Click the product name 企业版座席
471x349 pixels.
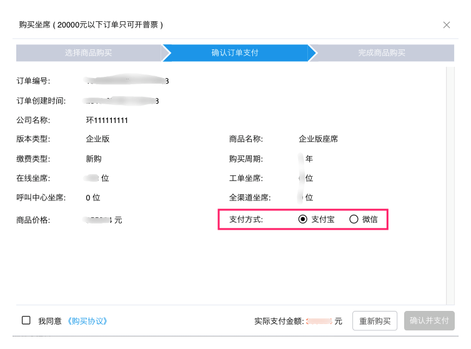pyautogui.click(x=319, y=139)
